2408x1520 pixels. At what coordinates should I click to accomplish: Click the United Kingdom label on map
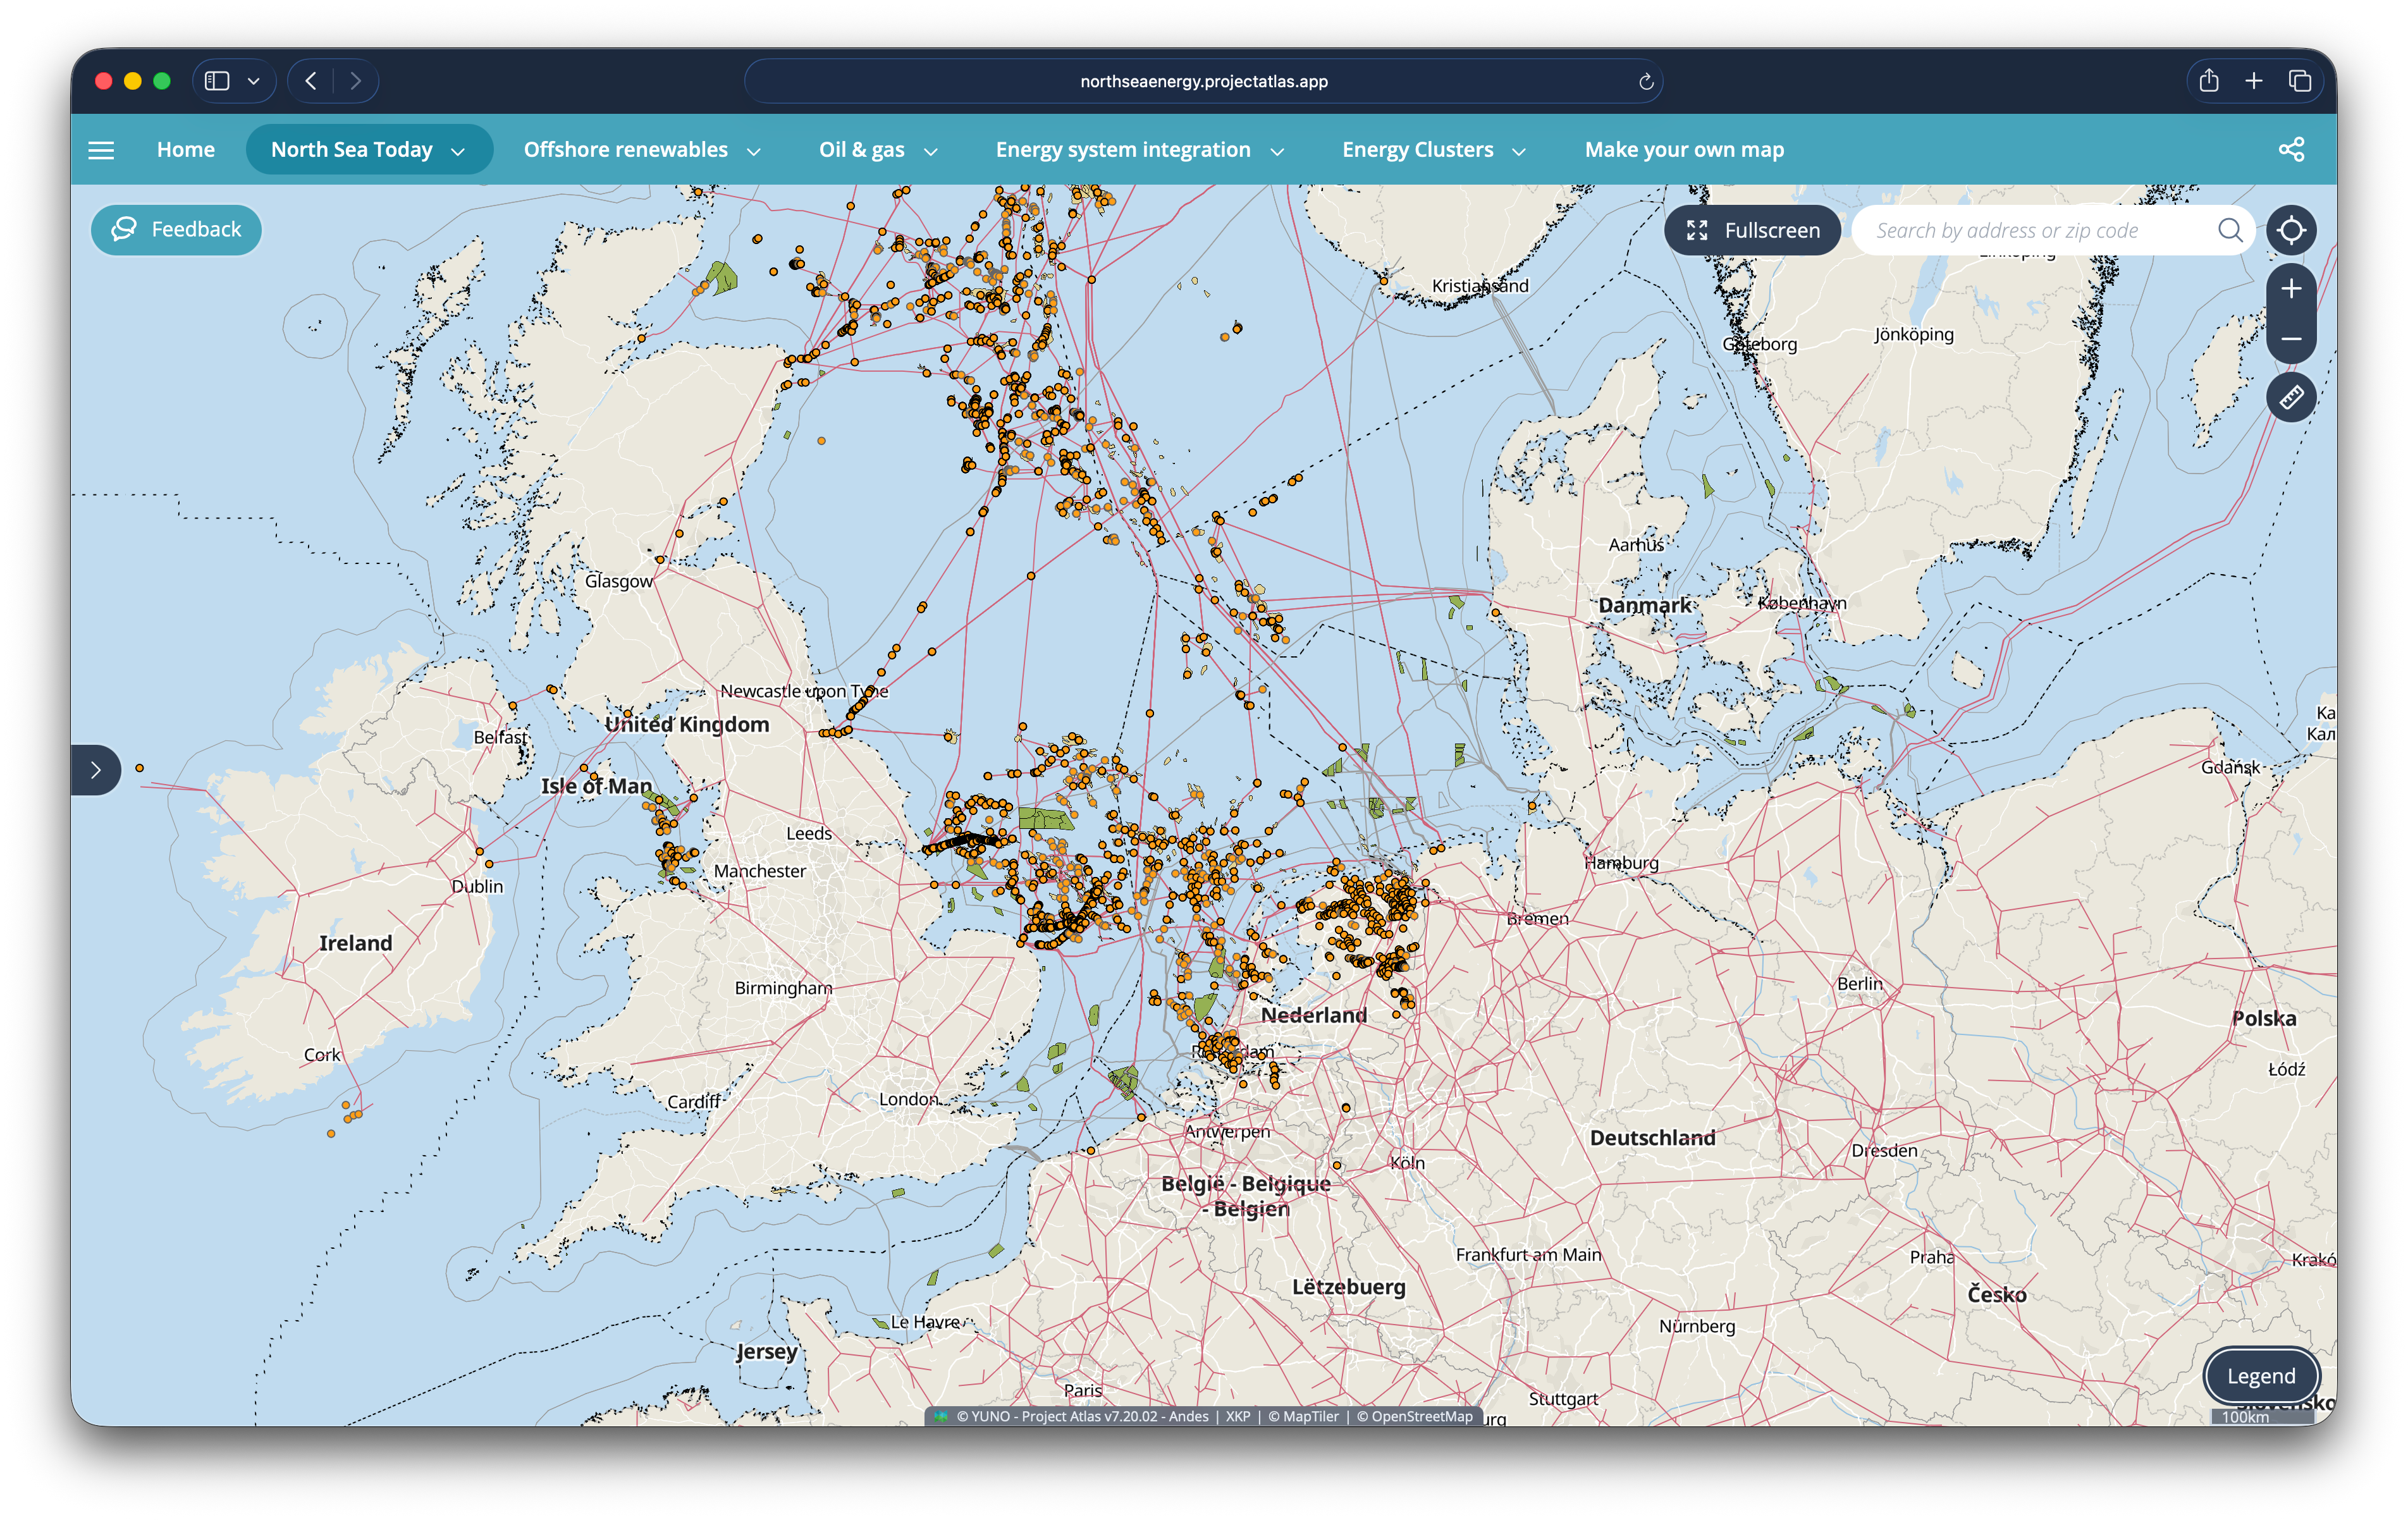[687, 724]
